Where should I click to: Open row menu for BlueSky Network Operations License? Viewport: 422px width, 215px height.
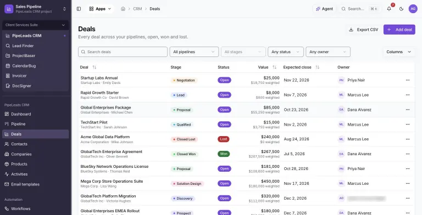[x=408, y=169]
